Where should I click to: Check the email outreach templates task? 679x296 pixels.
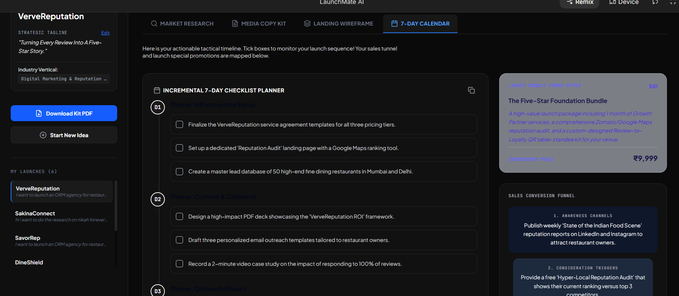tap(179, 240)
